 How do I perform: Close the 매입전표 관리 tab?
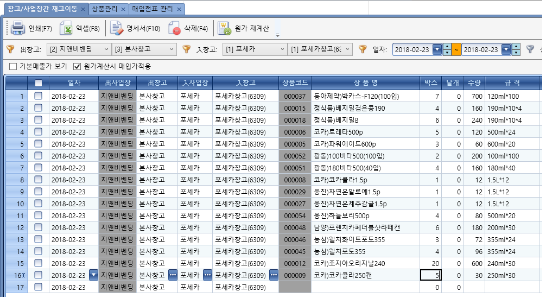[179, 9]
